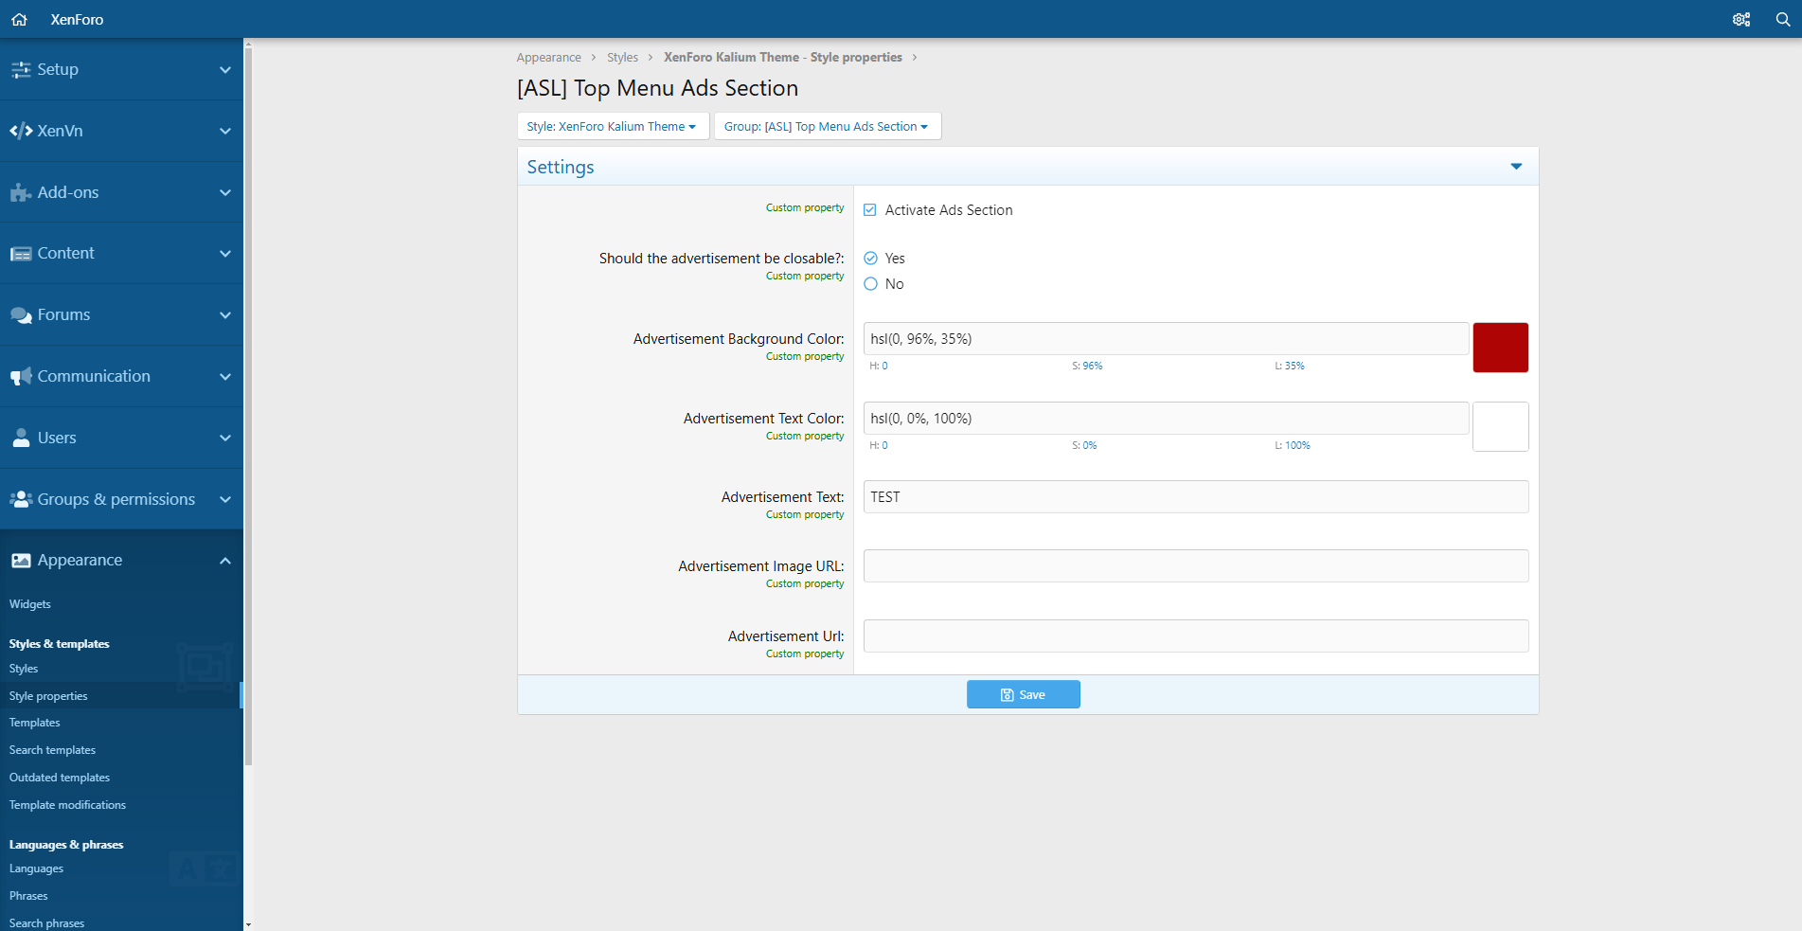Open the Group: Top Menu Ads Section dropdown
Viewport: 1802px width, 931px height.
coord(827,126)
